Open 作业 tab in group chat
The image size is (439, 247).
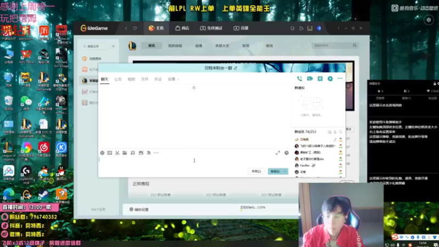158,79
